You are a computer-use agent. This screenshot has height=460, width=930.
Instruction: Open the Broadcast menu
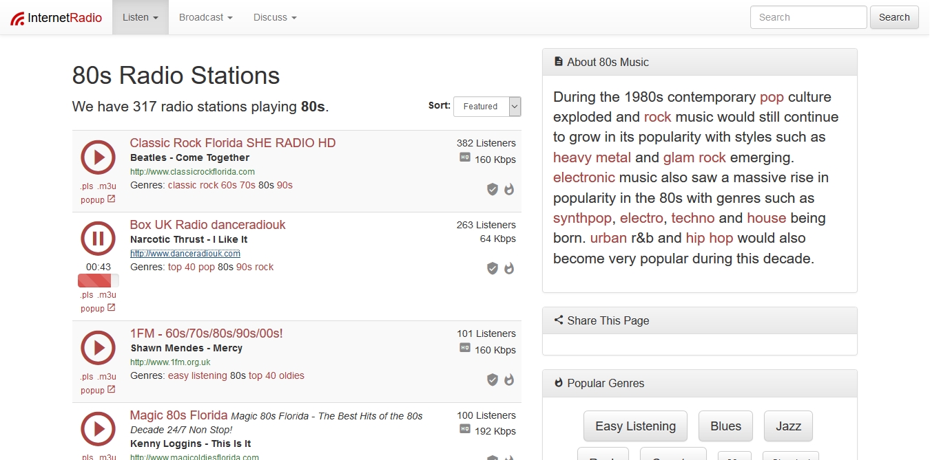coord(205,17)
